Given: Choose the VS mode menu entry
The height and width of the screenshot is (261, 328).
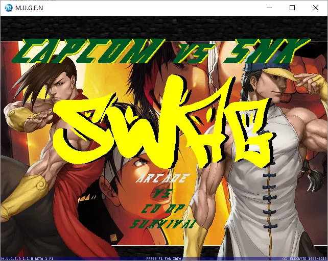Looking at the screenshot, I should [x=163, y=193].
